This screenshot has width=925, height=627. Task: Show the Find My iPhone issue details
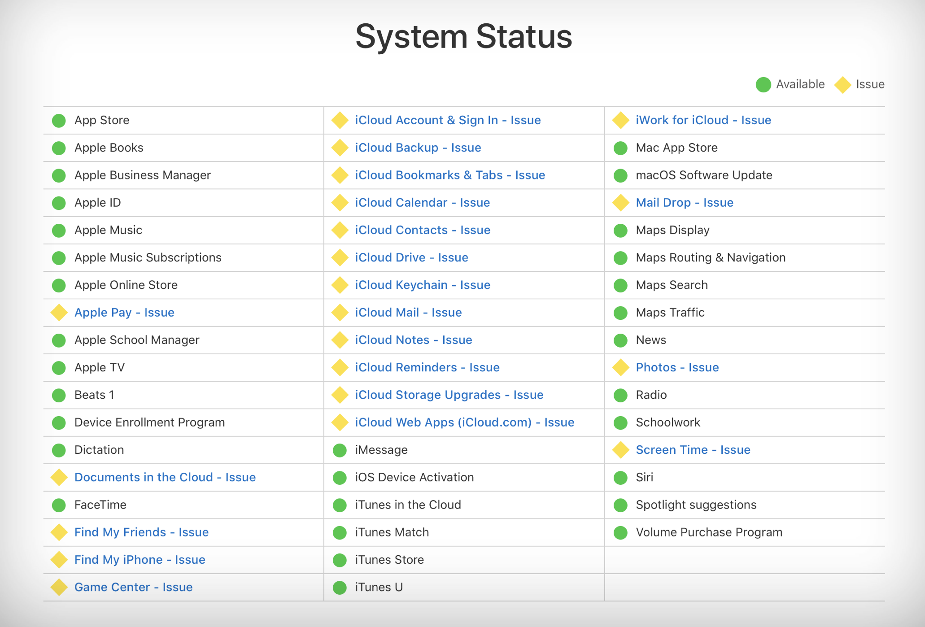[x=140, y=560]
